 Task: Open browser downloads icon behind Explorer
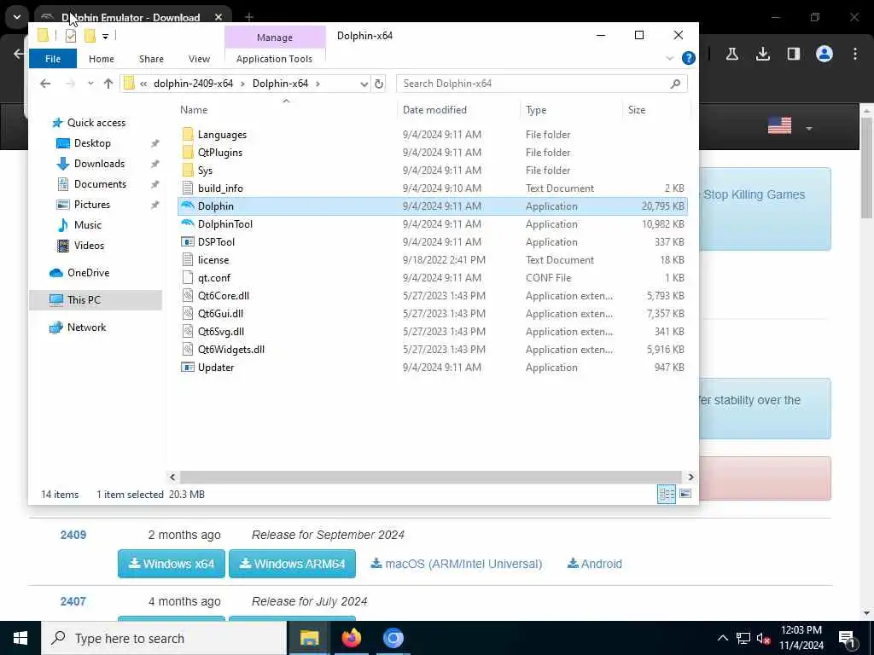(762, 54)
